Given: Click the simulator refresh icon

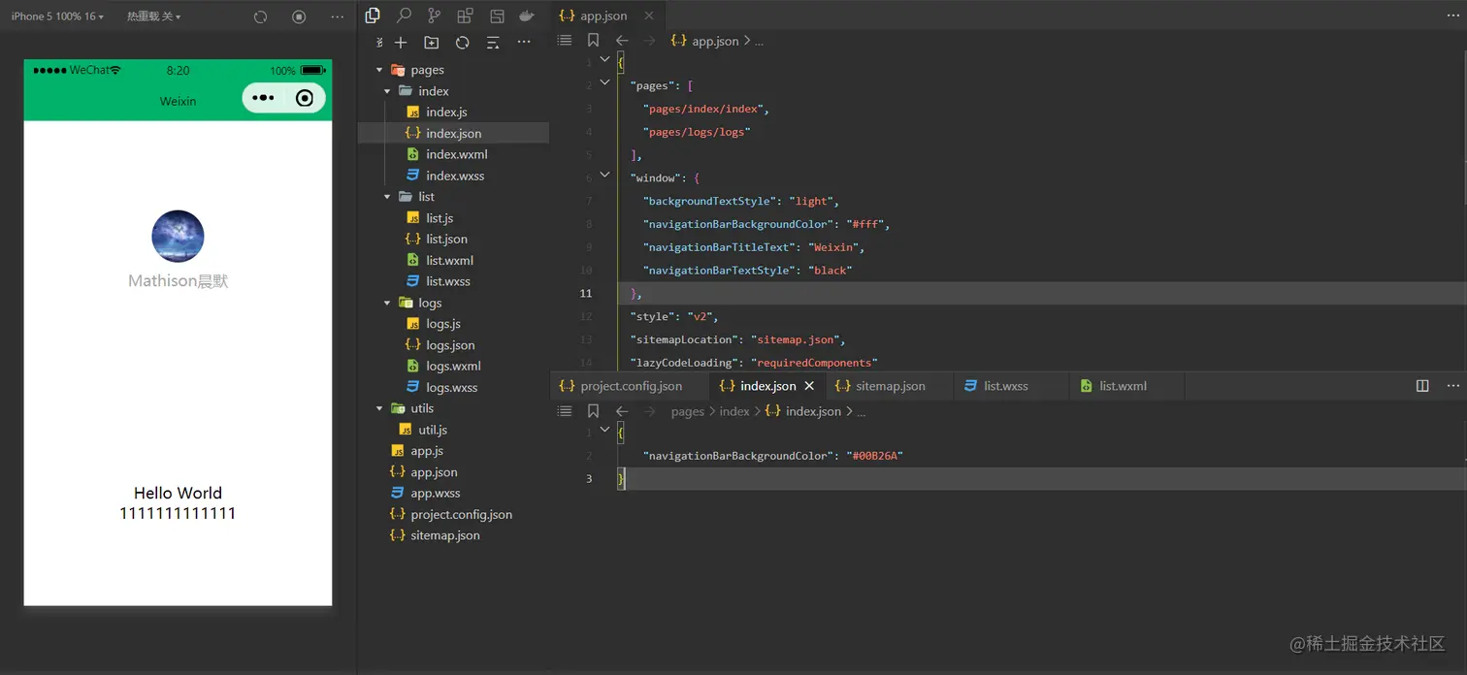Looking at the screenshot, I should [260, 16].
